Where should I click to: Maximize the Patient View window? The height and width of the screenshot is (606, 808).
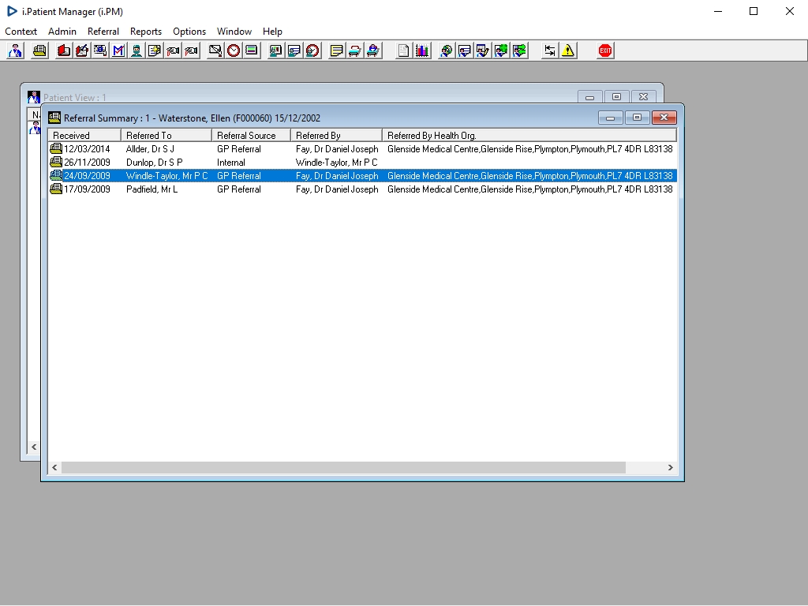pyautogui.click(x=616, y=97)
